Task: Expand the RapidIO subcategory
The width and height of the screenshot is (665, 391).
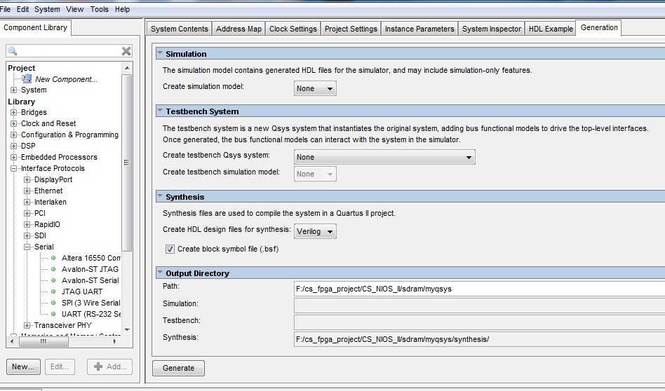Action: pos(27,224)
